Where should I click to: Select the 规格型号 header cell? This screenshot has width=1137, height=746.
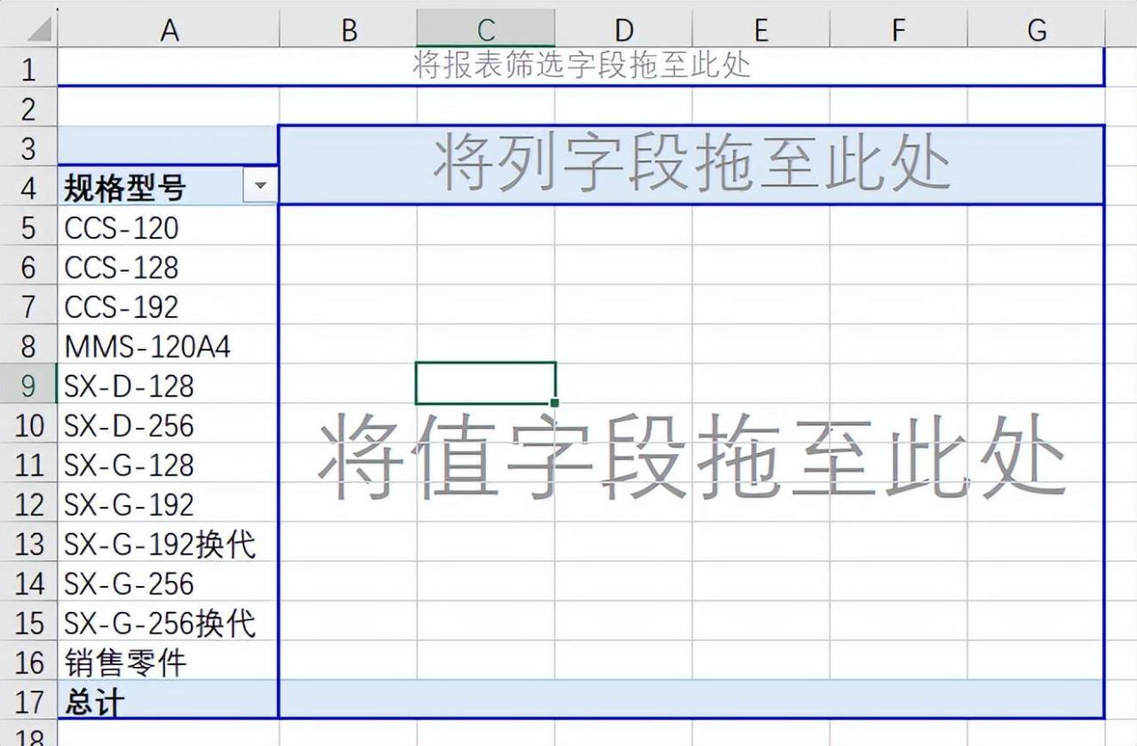click(x=168, y=187)
